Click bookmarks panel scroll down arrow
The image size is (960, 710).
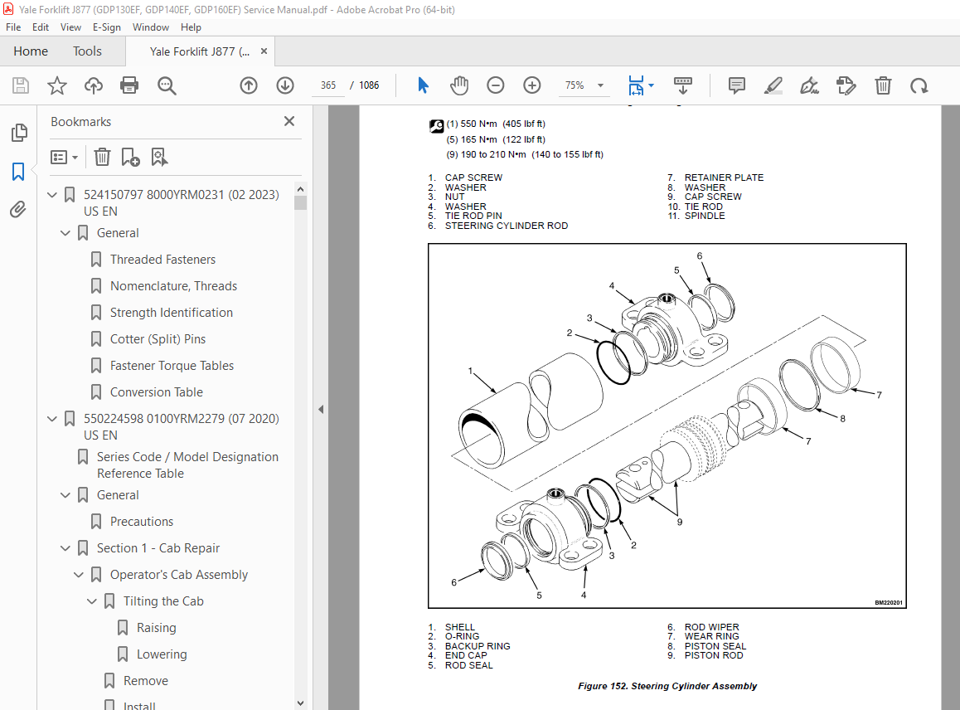point(300,703)
